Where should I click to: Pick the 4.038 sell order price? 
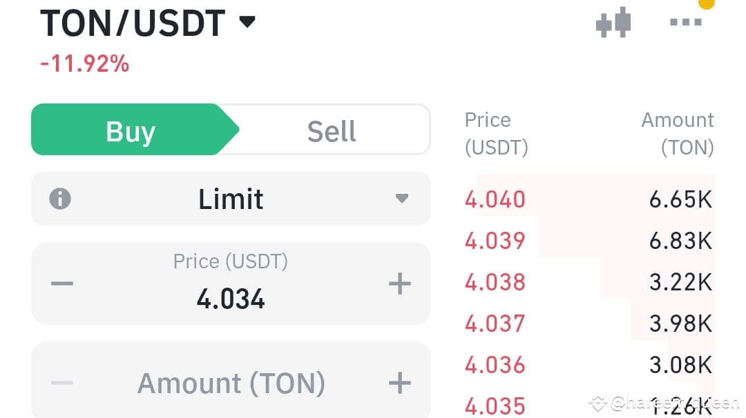(x=495, y=282)
